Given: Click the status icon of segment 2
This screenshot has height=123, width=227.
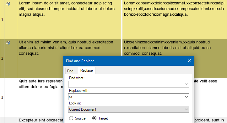Looking at the screenshot, I should [8, 43].
